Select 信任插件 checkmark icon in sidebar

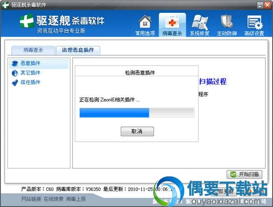[x=15, y=83]
